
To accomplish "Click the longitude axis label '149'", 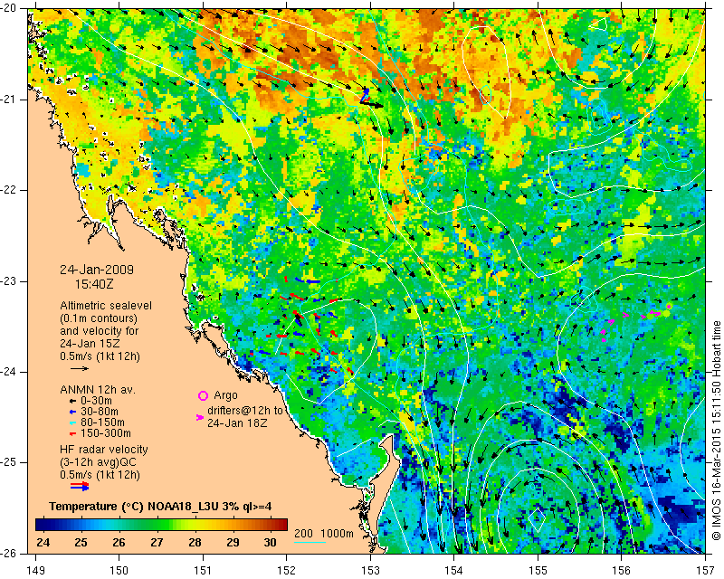I will 36,571.
